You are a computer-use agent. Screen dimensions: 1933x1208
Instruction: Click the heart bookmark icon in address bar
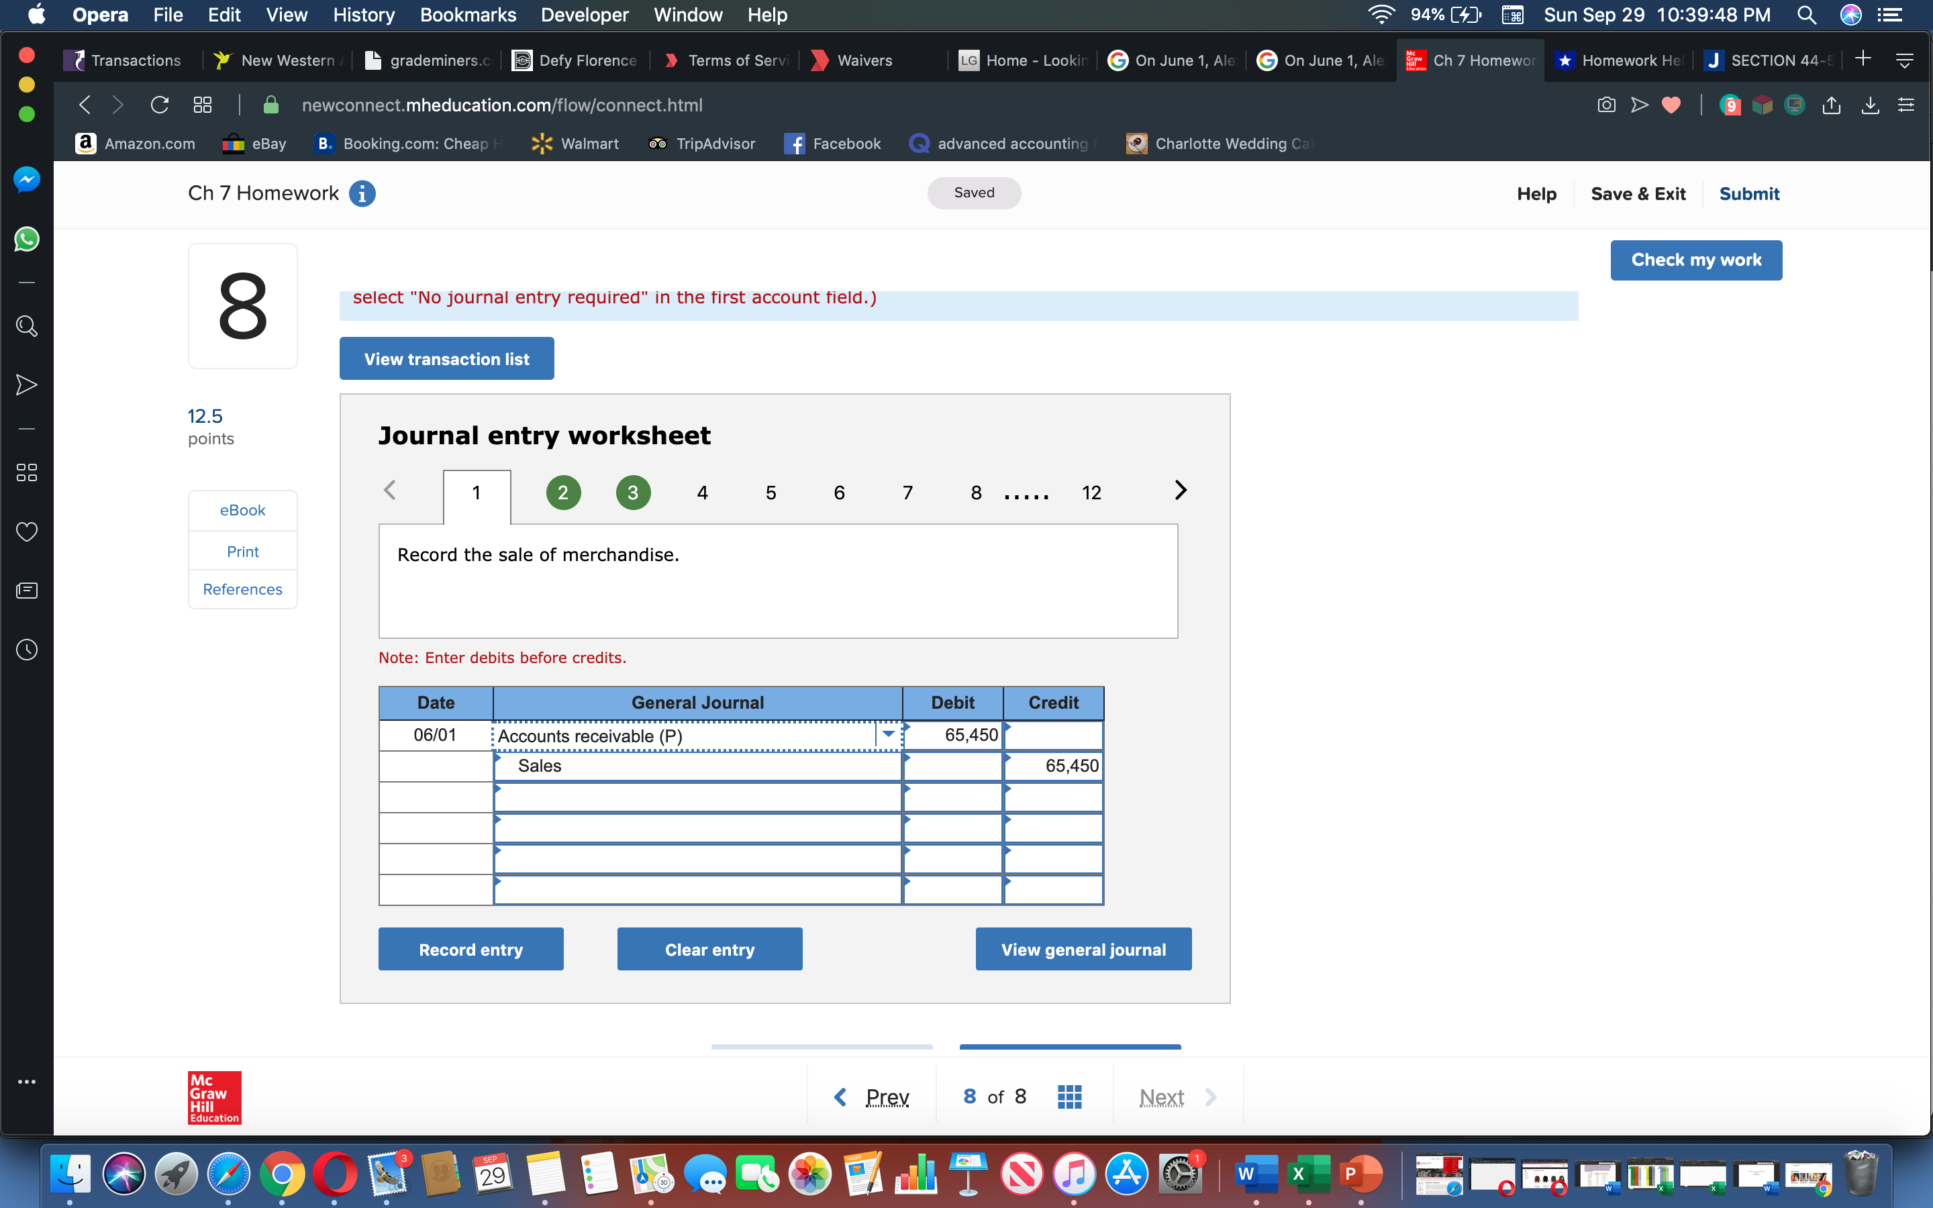point(1671,105)
